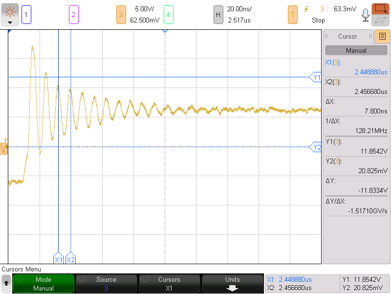Click the ΔX value 7.800ns
The height and width of the screenshot is (294, 391).
click(x=376, y=111)
